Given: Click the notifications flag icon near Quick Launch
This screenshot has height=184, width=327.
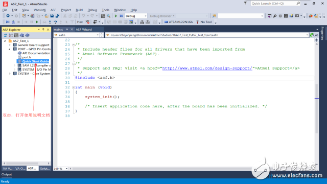Looking at the screenshot, I should (x=245, y=3).
